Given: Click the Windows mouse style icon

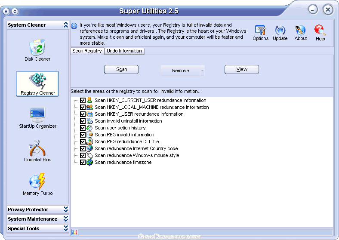Looking at the screenshot, I should coord(89,155).
